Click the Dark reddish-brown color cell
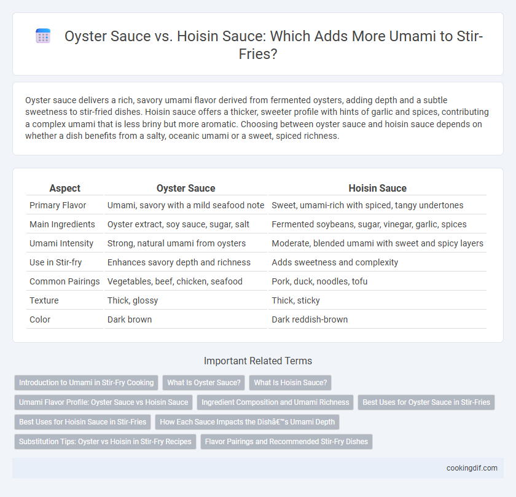Viewport: 516px width, 497px height. (x=310, y=319)
